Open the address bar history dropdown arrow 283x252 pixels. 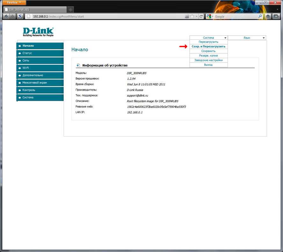[x=197, y=17]
